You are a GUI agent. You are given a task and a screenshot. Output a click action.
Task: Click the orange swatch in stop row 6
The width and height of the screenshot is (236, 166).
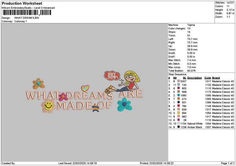(x=179, y=99)
